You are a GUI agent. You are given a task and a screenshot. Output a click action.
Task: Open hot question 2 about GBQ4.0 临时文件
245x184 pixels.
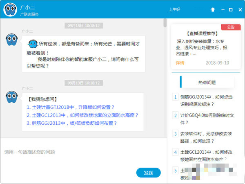pos(206,119)
